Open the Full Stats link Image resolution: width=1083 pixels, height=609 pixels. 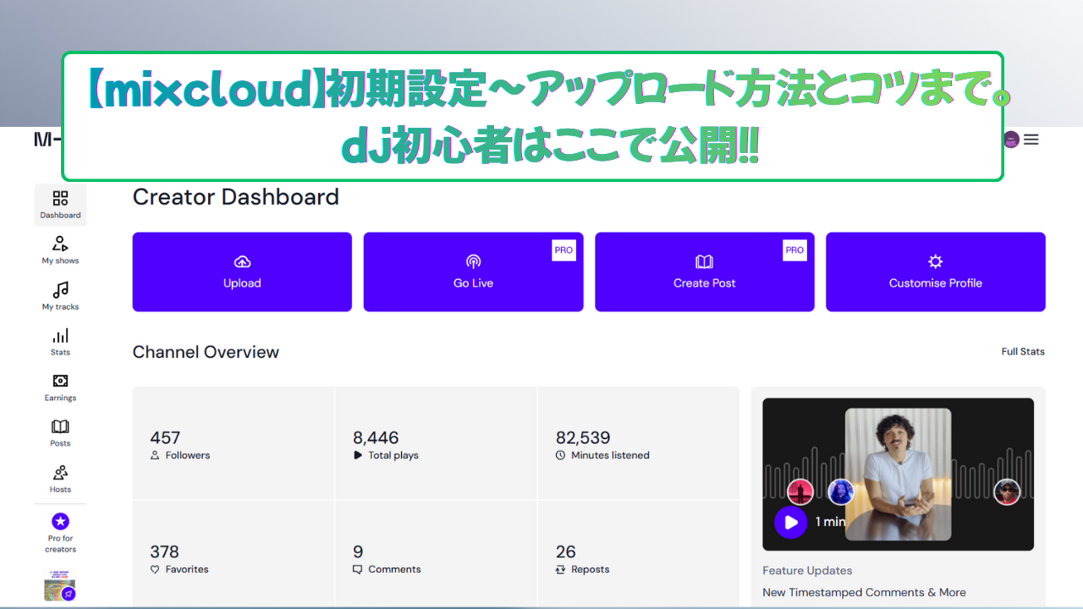[1022, 352]
